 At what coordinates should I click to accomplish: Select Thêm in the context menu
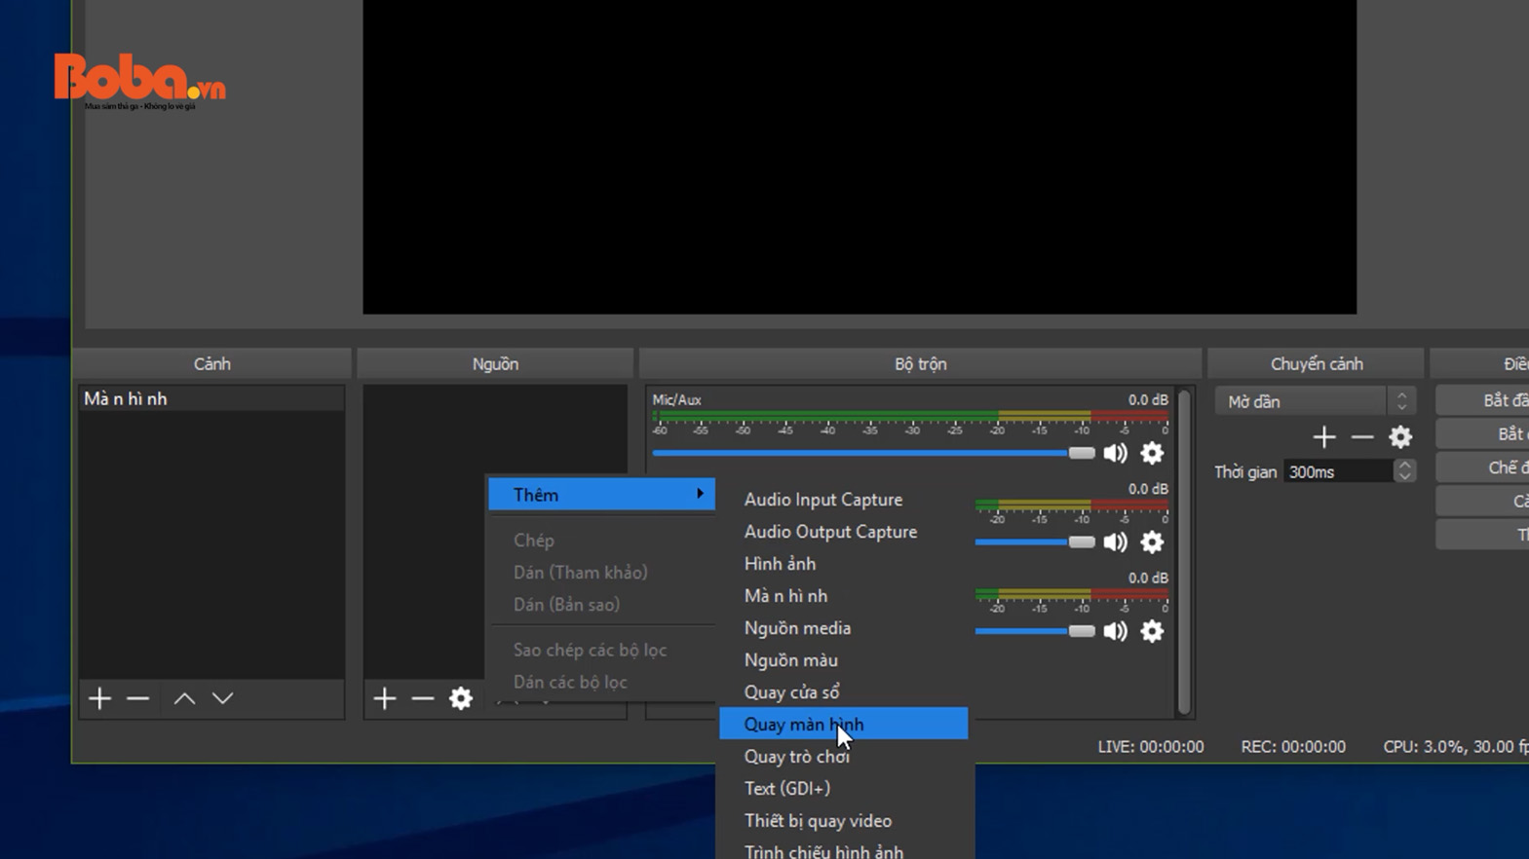(601, 495)
